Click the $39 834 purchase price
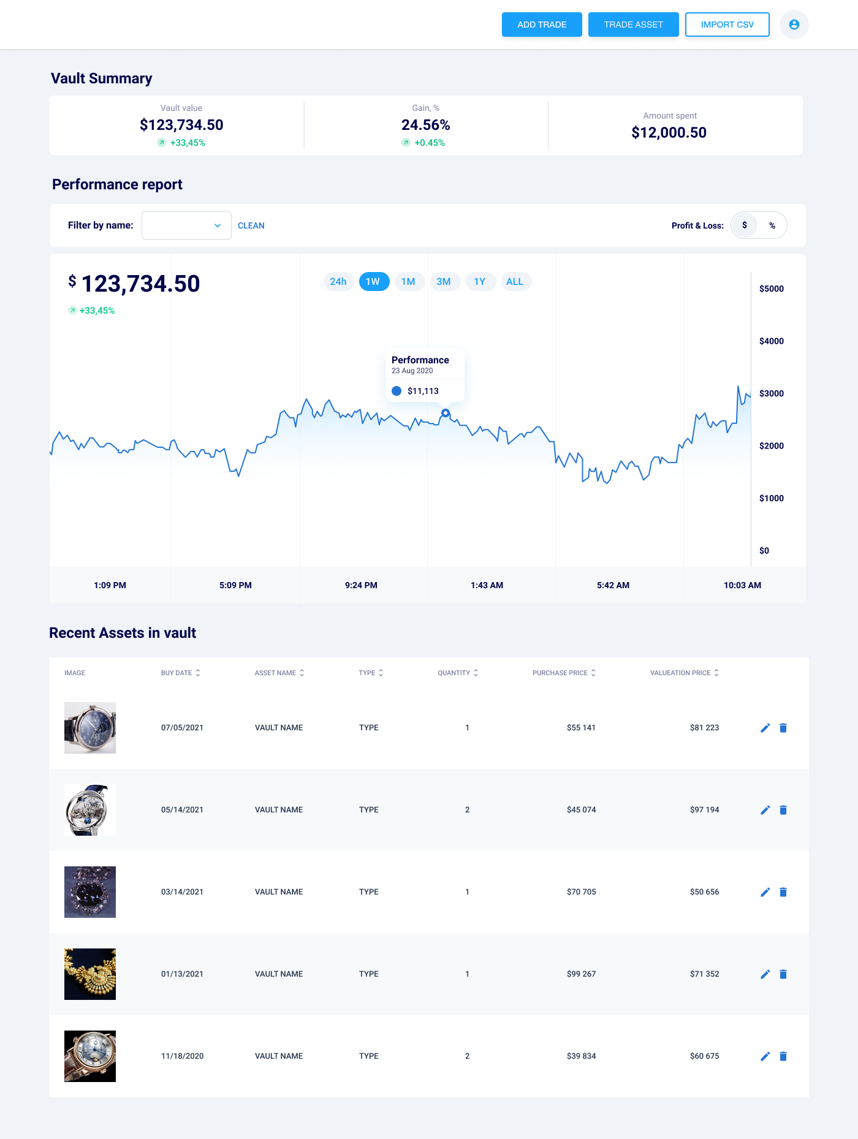The width and height of the screenshot is (858, 1139). (581, 1056)
